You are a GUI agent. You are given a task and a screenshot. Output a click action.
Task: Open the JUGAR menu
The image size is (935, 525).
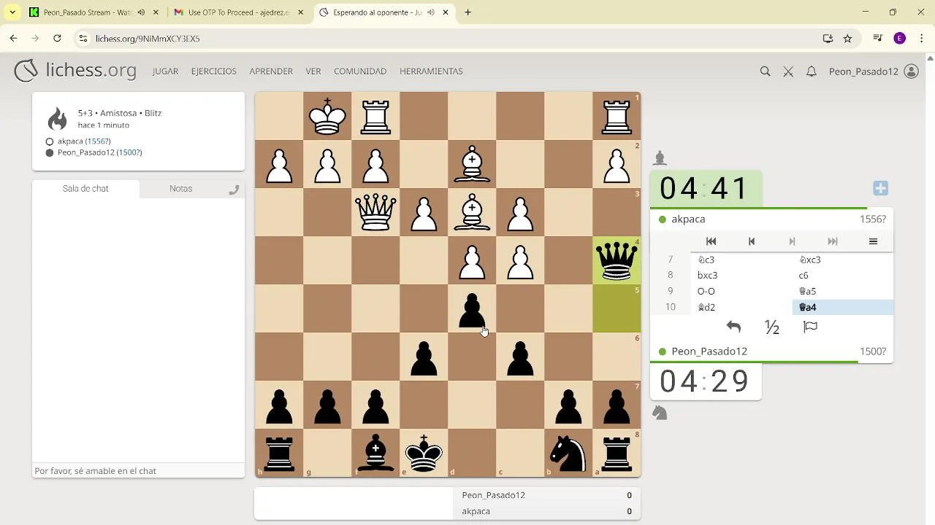click(x=165, y=71)
